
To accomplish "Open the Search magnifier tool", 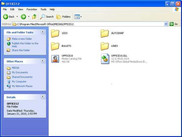I will (42, 17).
